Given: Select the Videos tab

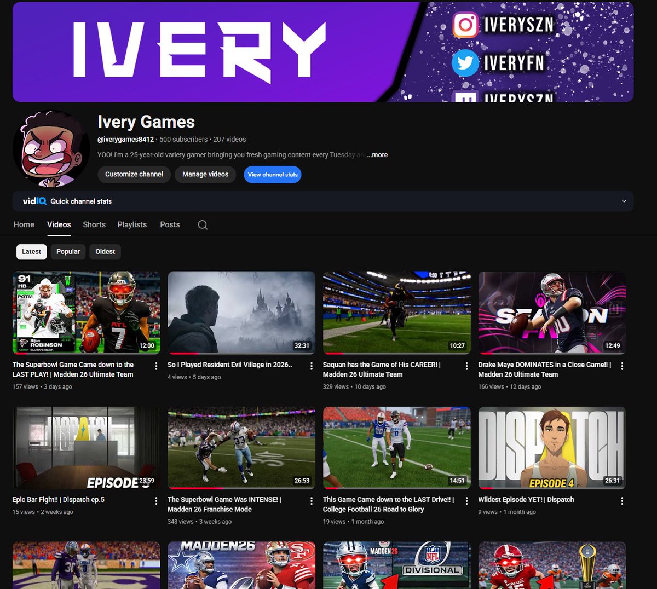Looking at the screenshot, I should coord(59,224).
